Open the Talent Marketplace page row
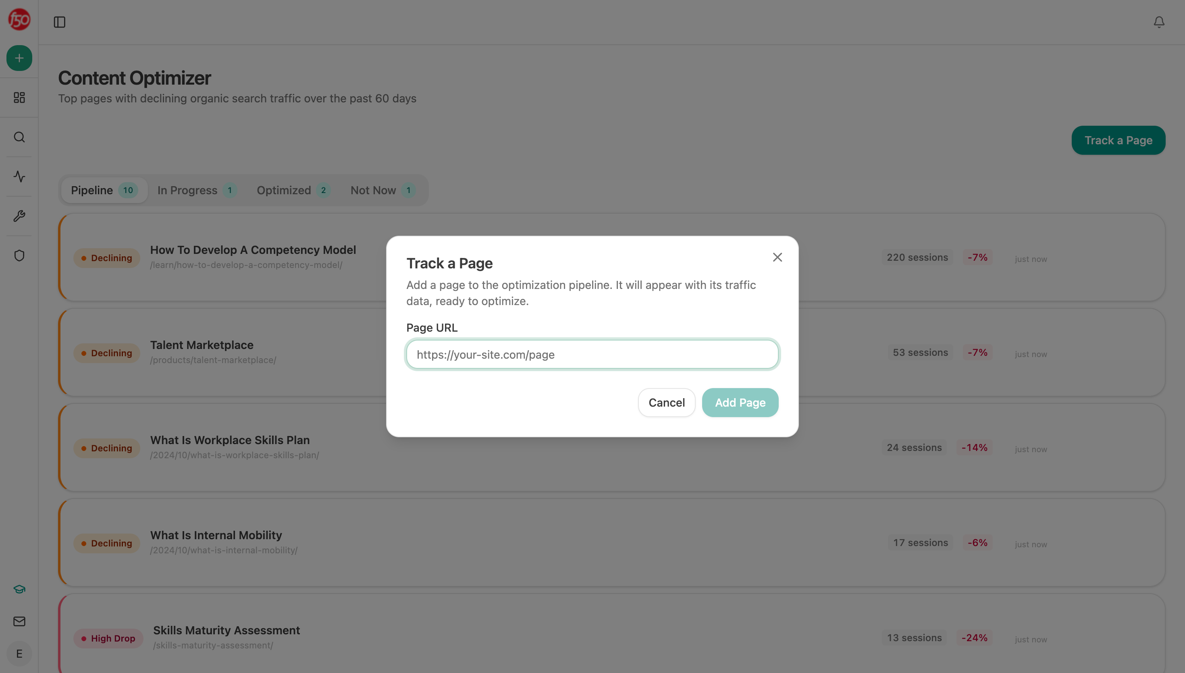This screenshot has height=673, width=1185. tap(611, 353)
